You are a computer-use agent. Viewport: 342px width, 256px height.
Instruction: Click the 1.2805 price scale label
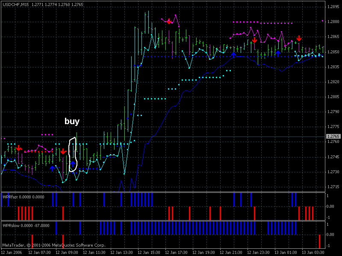[x=333, y=97]
